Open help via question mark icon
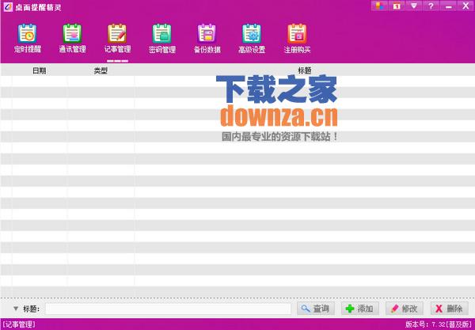This screenshot has height=330, width=475. tap(431, 6)
